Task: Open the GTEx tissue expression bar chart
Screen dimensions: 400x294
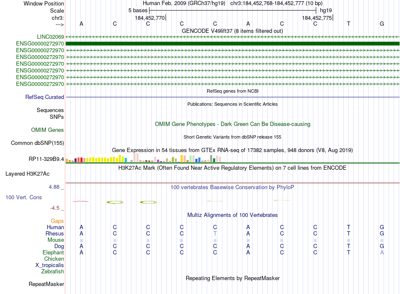Action: click(x=145, y=158)
